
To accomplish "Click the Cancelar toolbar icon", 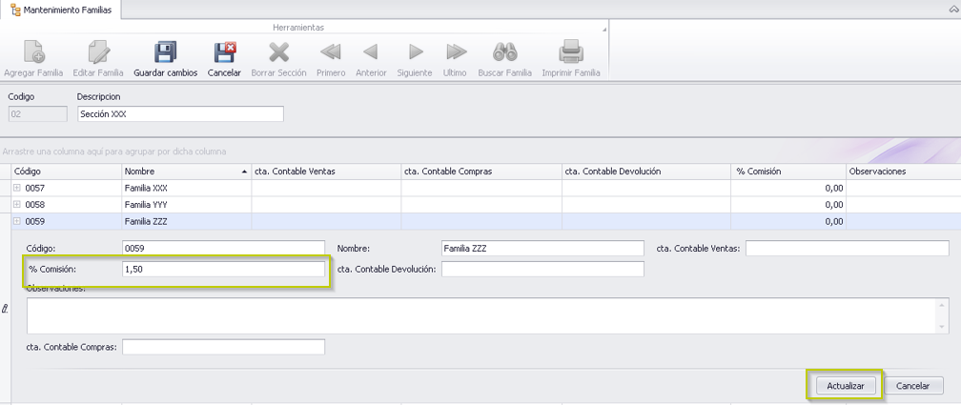I will [x=224, y=52].
